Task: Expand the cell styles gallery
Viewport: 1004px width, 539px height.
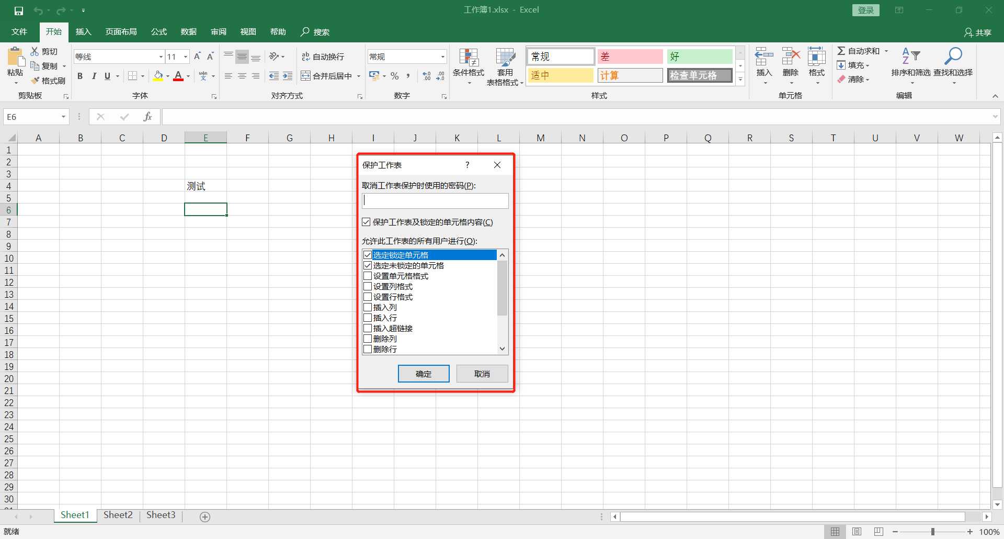Action: tap(740, 79)
